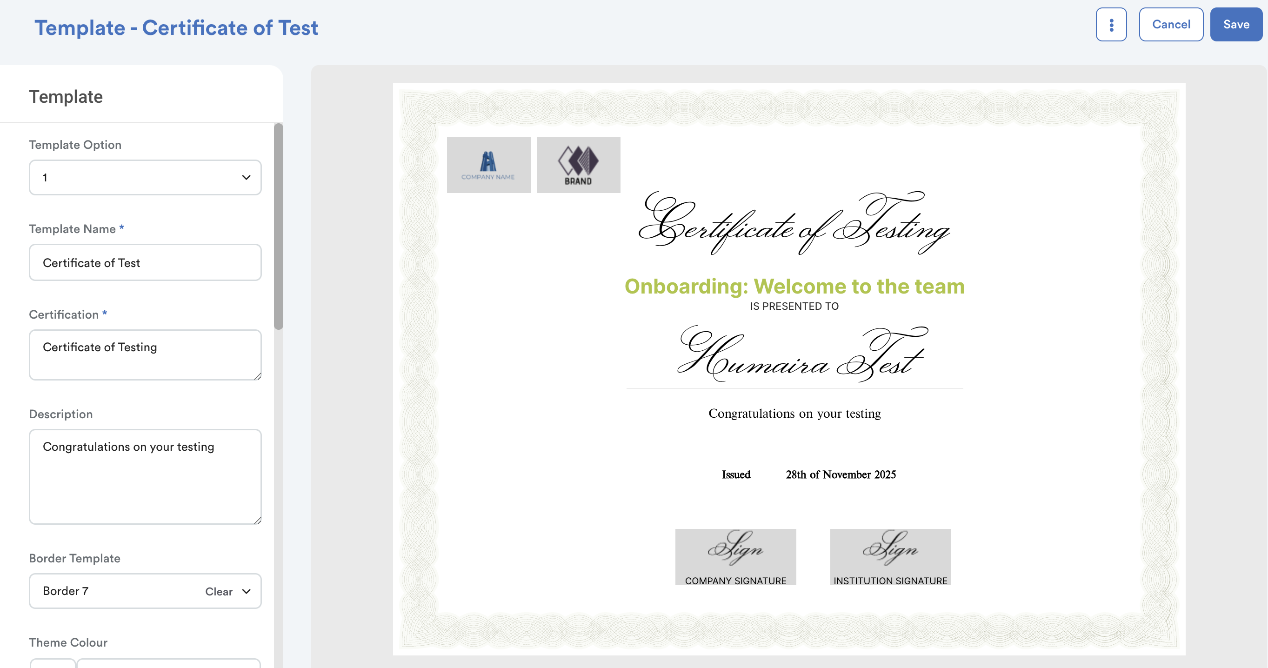Click the Certification box resize handle
1268x668 pixels.
pos(257,376)
